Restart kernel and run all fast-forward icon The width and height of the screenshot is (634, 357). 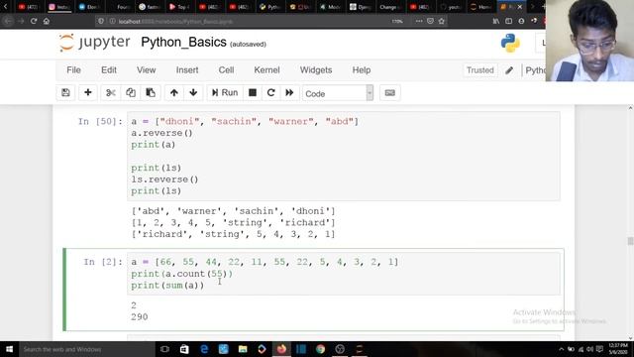[x=289, y=92]
